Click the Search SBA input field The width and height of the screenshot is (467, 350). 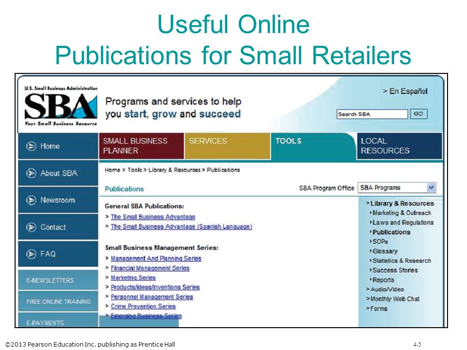pyautogui.click(x=372, y=114)
